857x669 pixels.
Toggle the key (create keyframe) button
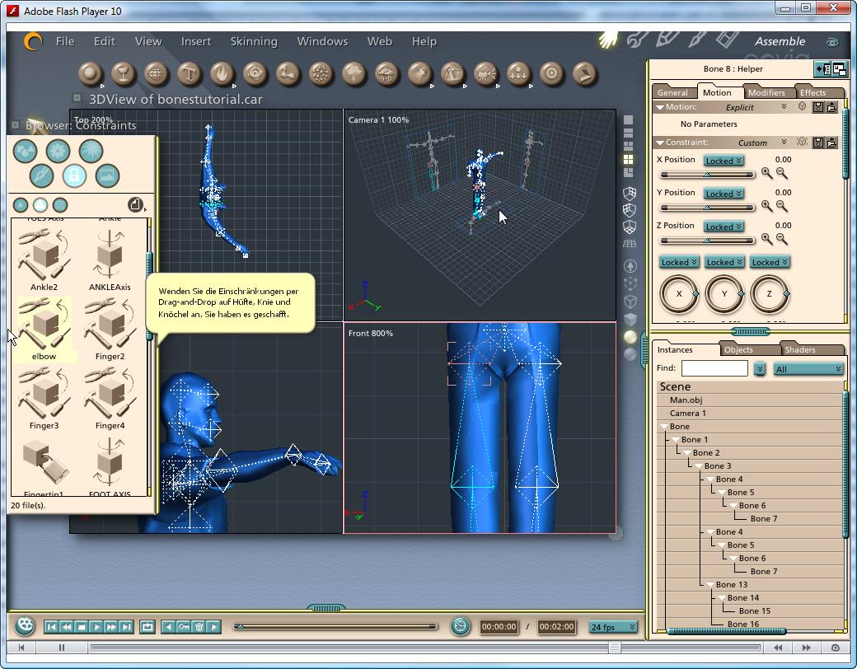(184, 626)
